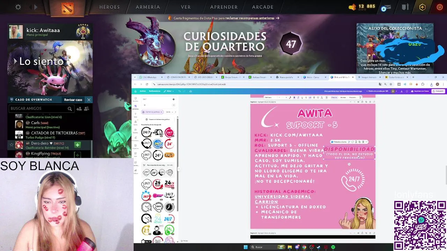Open the ARCADE tab in Dota

pos(263,7)
